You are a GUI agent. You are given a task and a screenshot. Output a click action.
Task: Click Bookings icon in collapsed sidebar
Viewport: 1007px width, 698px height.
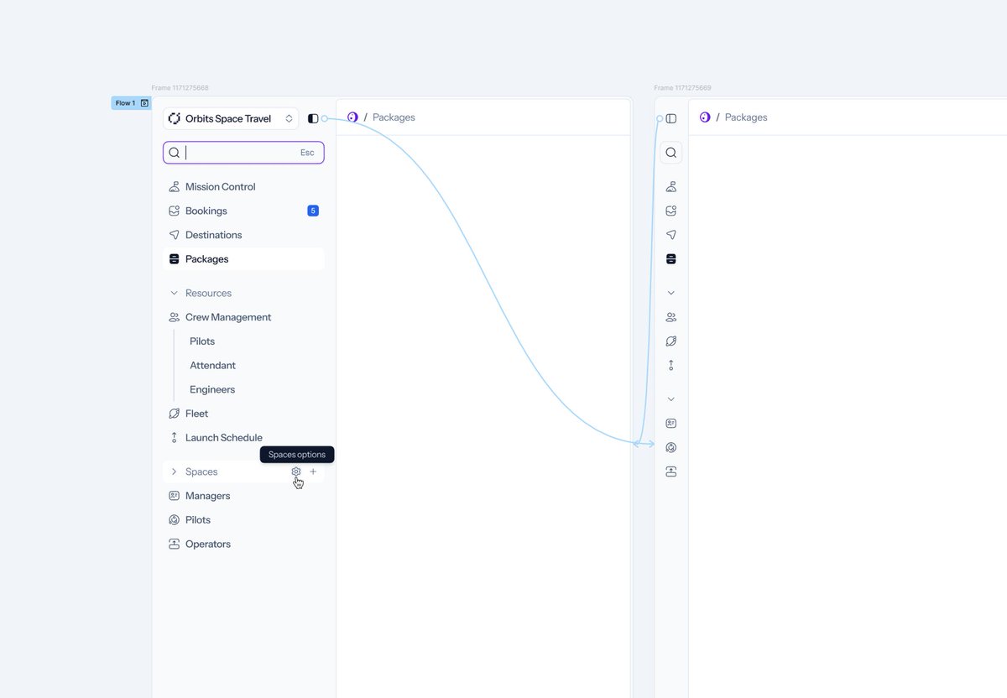click(670, 211)
